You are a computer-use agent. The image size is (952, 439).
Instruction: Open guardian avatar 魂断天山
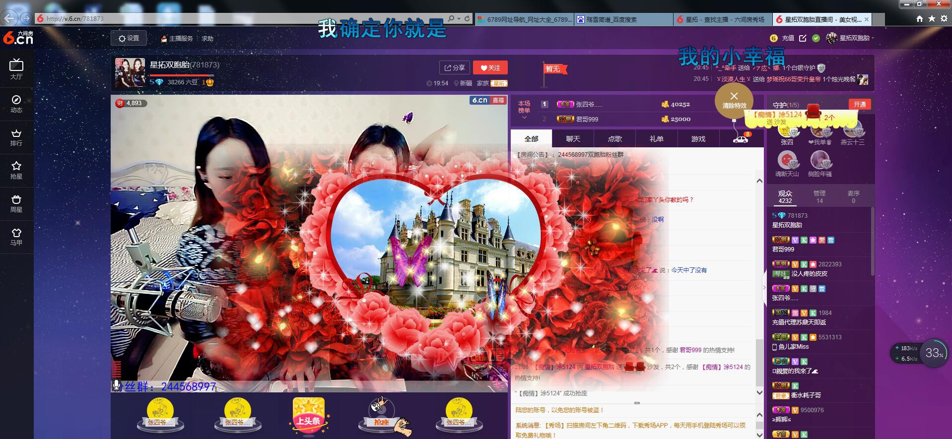787,161
